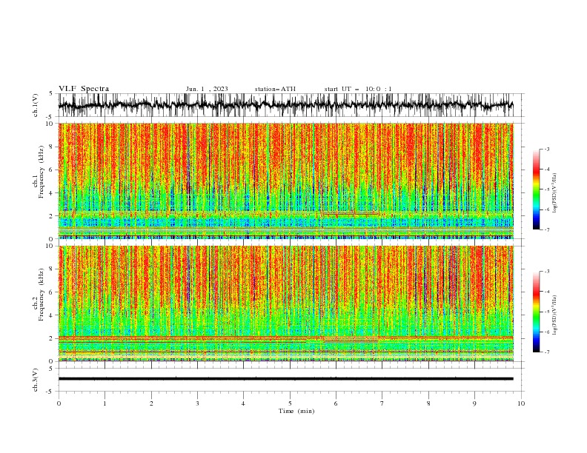
Task: Select the "start UT = 10:0 :1" text
Action: [x=358, y=89]
